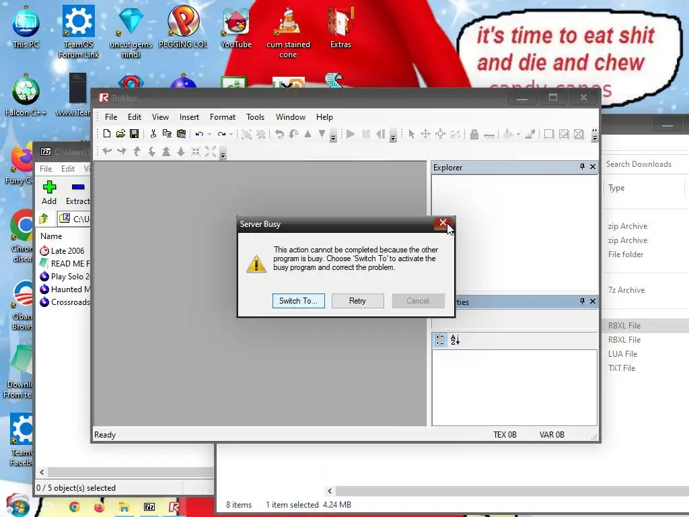Close the Explorer panel
689x517 pixels.
(593, 167)
